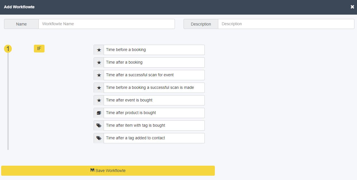The image size is (357, 180).
Task: Click the yellow IF condition label
Action: coord(39,49)
